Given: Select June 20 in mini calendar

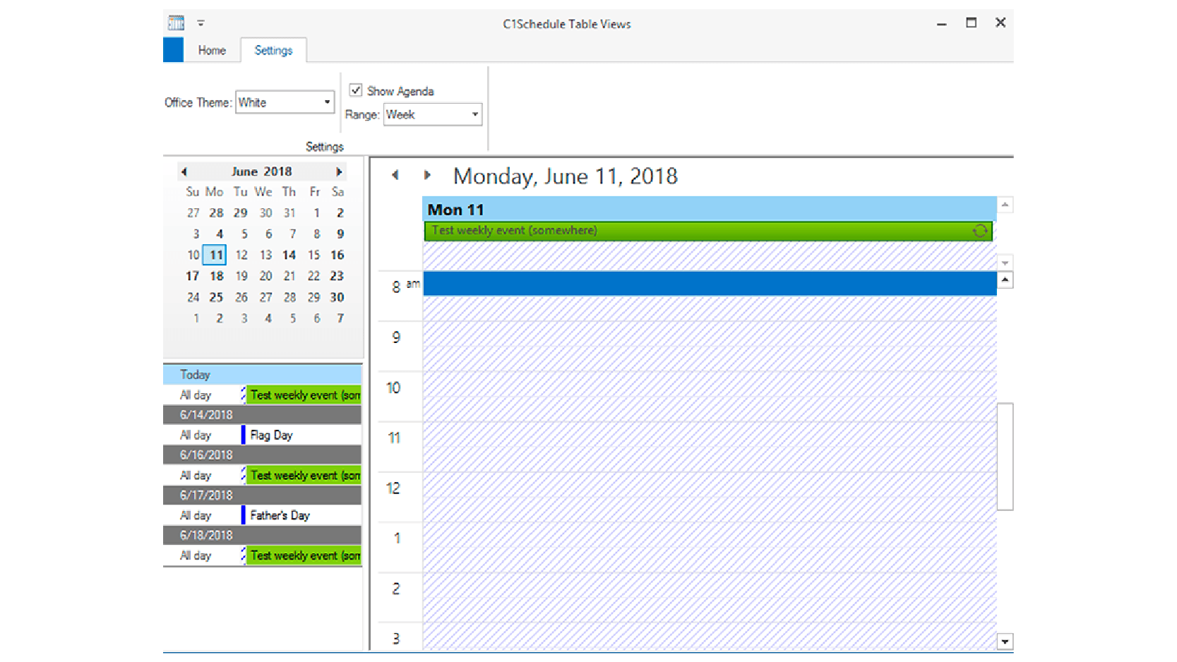Looking at the screenshot, I should coord(265,276).
